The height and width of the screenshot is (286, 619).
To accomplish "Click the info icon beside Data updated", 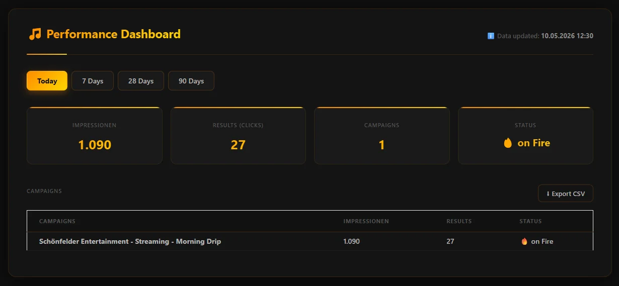I will [491, 36].
